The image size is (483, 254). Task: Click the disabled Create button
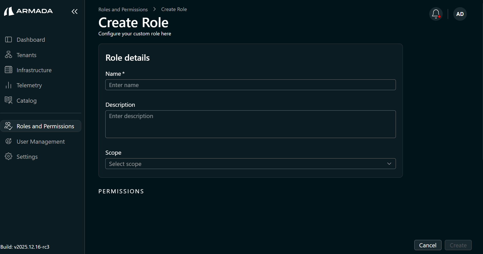coord(458,245)
